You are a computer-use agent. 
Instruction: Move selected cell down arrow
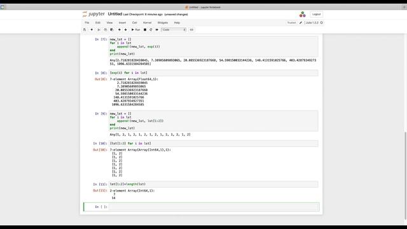coord(126,30)
